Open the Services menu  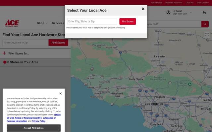tap(58, 23)
